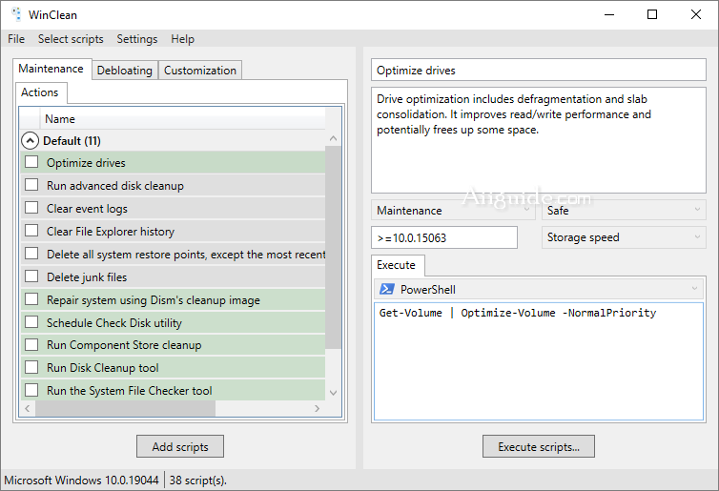The height and width of the screenshot is (491, 719).
Task: Click the WinClean app icon in title bar
Action: [16, 14]
